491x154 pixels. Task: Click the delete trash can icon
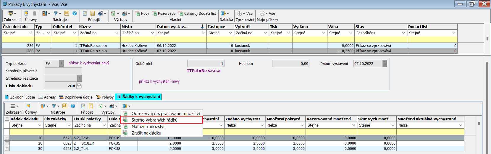[x=35, y=13]
